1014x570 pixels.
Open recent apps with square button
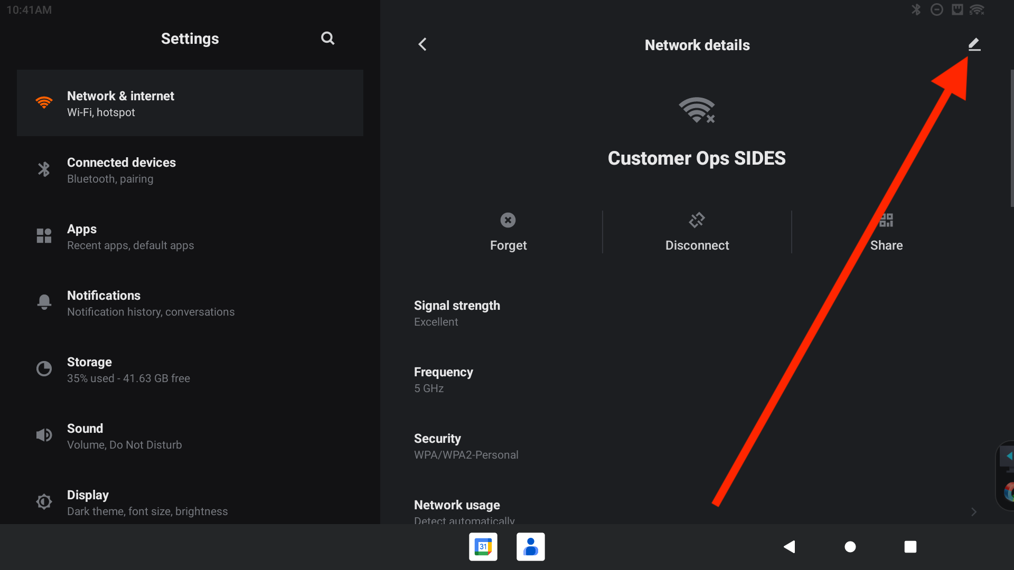910,547
